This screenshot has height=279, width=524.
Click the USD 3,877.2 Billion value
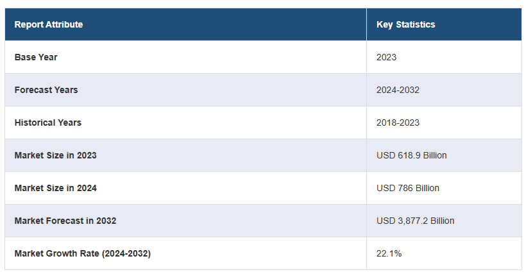(415, 221)
